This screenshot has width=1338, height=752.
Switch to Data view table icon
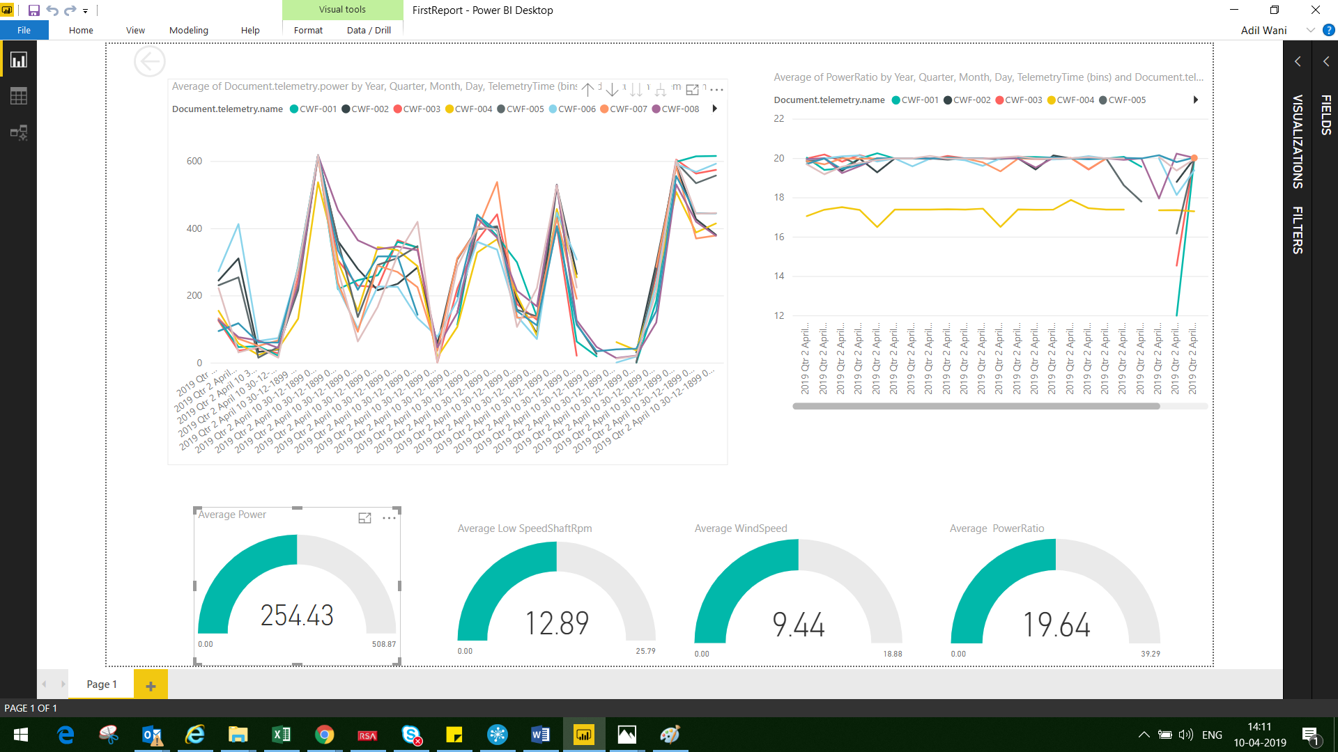[19, 96]
